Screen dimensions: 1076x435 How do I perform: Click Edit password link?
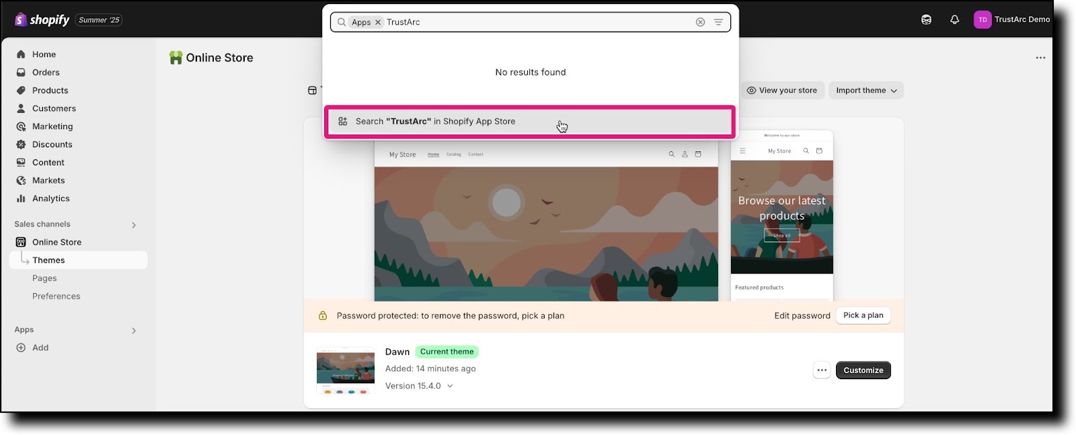pyautogui.click(x=802, y=316)
